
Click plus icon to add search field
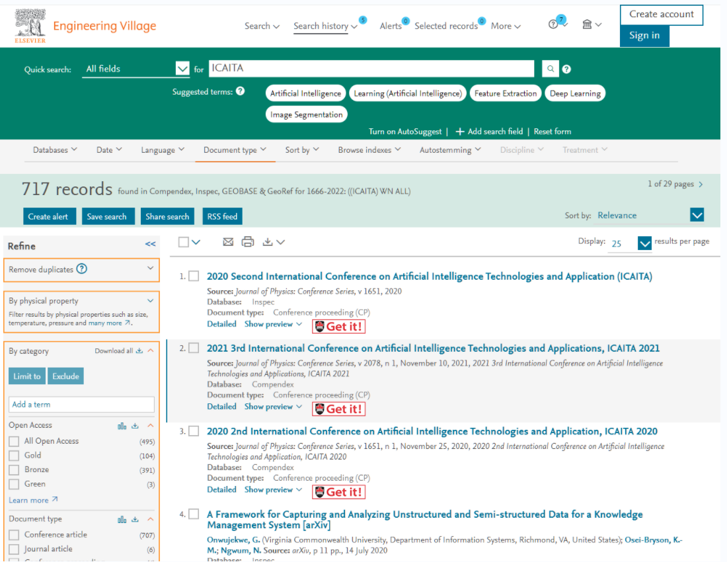(x=460, y=132)
